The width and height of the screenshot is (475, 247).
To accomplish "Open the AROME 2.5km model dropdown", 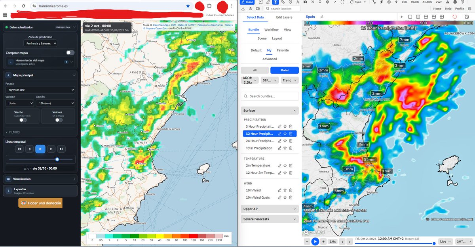I will (x=250, y=80).
